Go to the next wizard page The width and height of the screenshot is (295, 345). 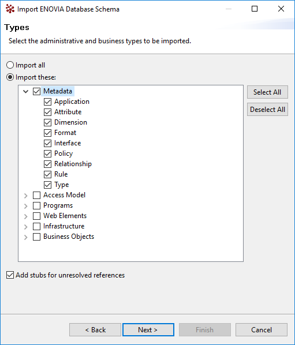pyautogui.click(x=148, y=329)
